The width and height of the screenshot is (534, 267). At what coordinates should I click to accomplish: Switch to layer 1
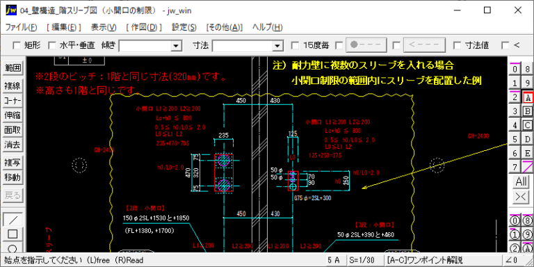point(515,83)
